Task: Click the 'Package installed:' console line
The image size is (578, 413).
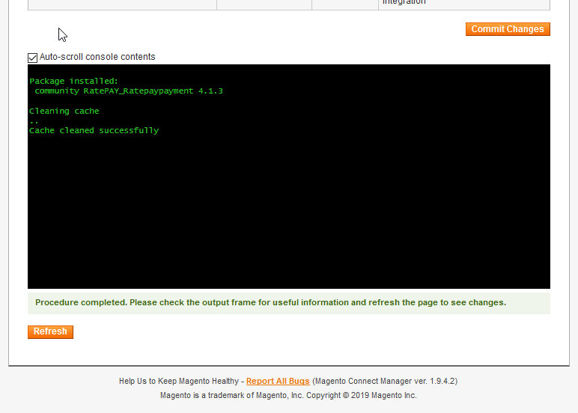Action: [x=73, y=81]
